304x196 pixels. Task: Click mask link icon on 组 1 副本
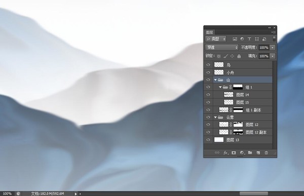[x=231, y=110]
